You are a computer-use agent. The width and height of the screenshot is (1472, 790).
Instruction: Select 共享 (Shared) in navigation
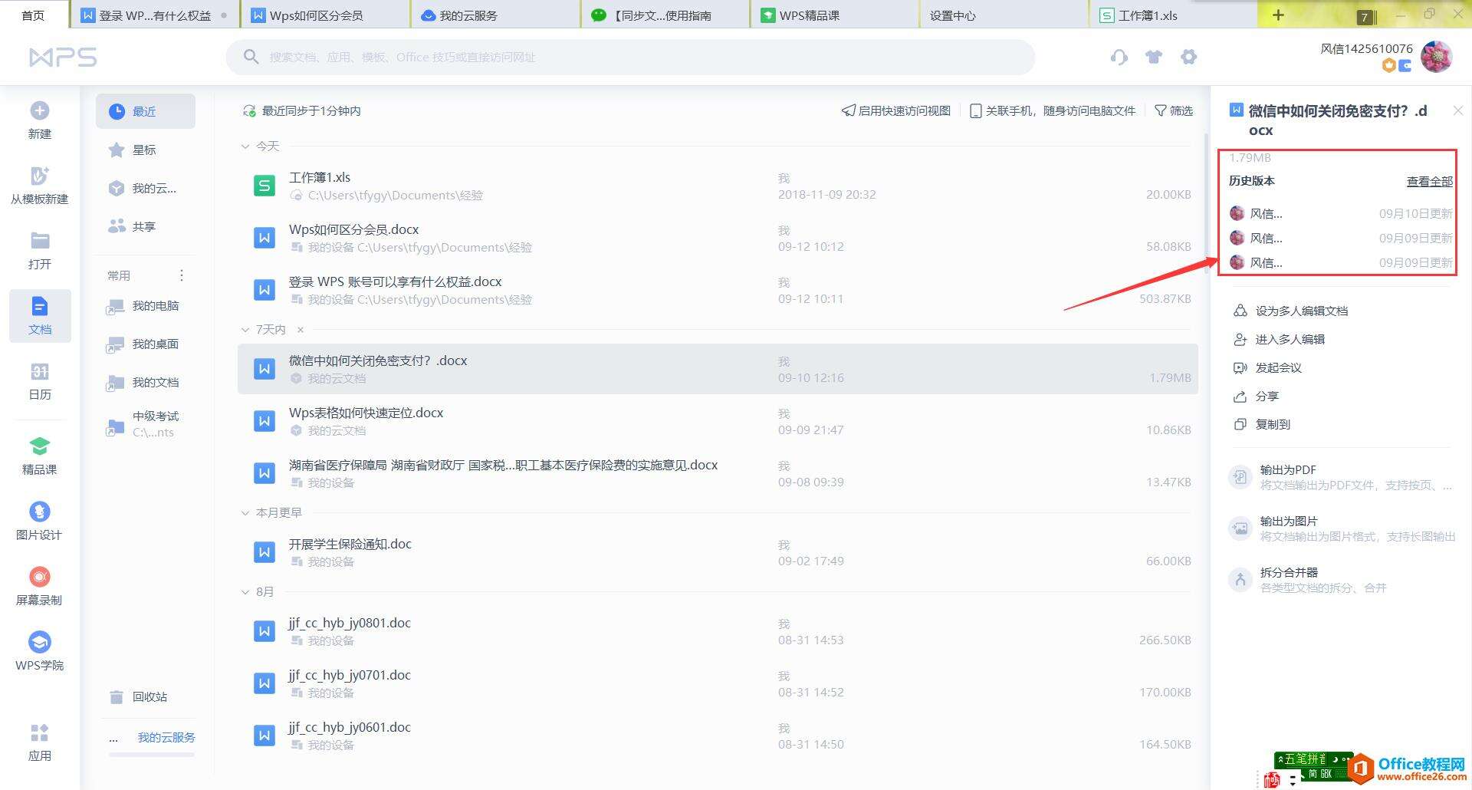click(x=146, y=226)
